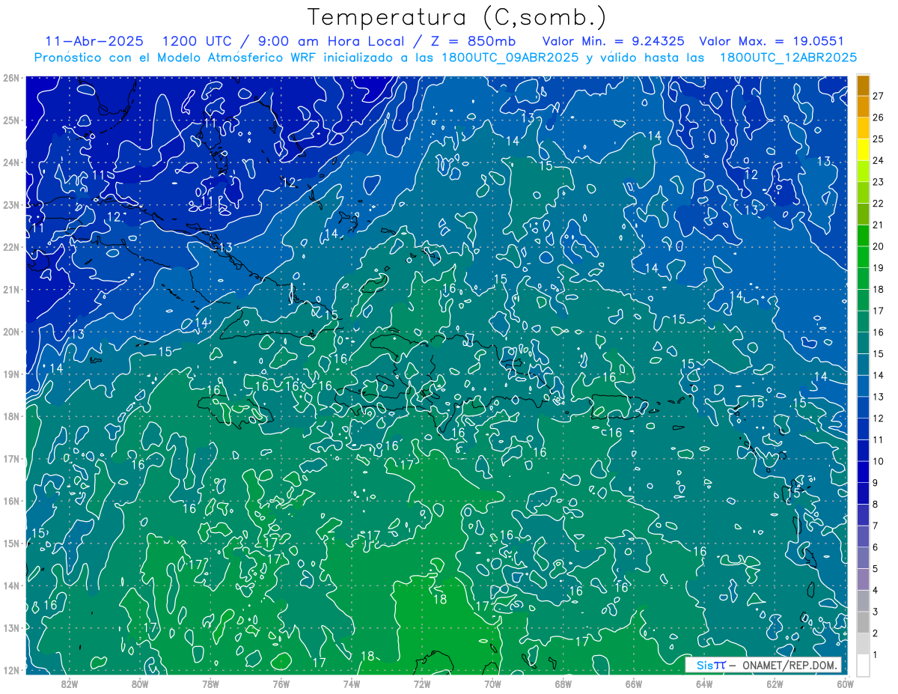Click 'Valor Min. = 9.24325'
The image size is (898, 694).
click(613, 41)
